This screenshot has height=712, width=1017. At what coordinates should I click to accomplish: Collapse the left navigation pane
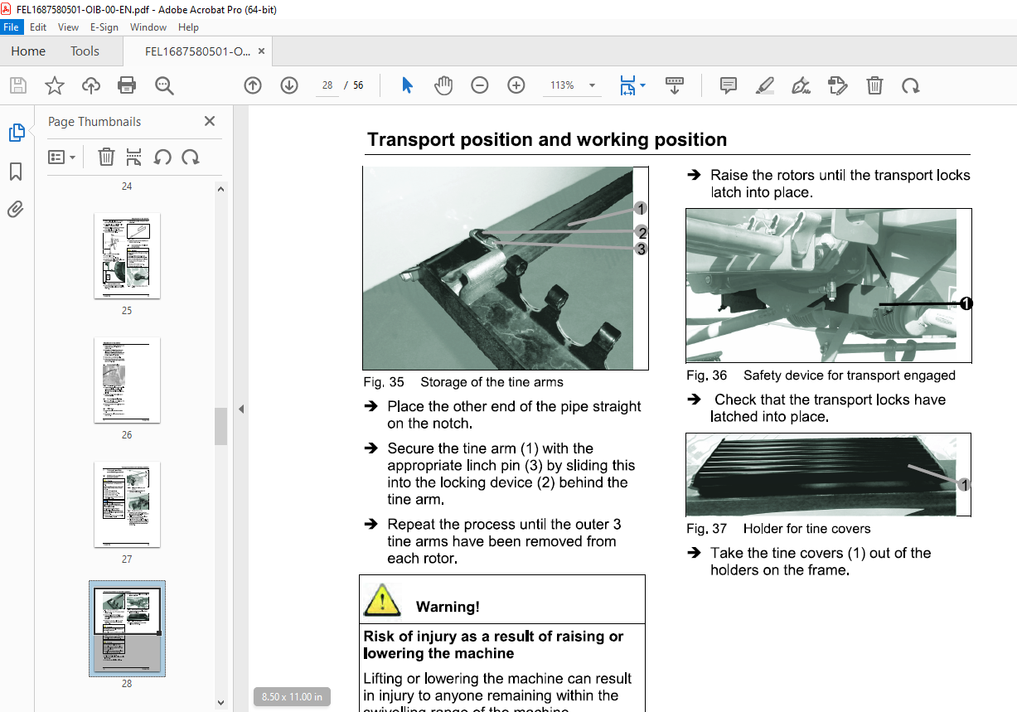(x=241, y=409)
